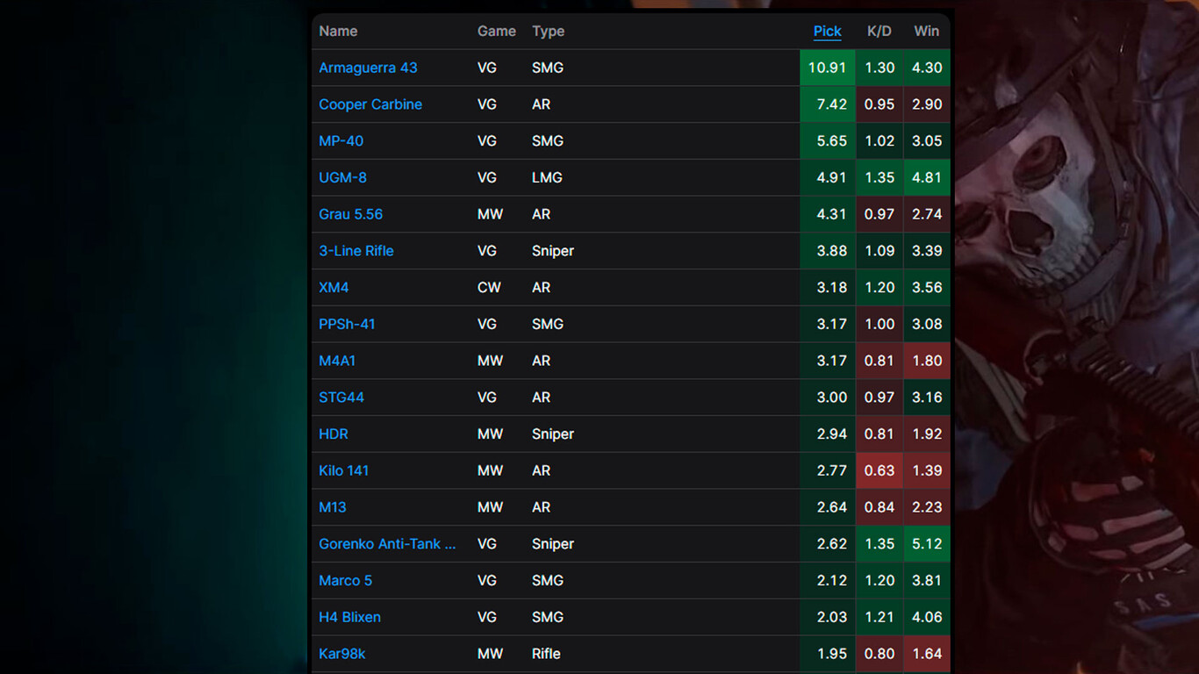Open the UGM-8 weapon link
This screenshot has width=1199, height=674.
[342, 177]
